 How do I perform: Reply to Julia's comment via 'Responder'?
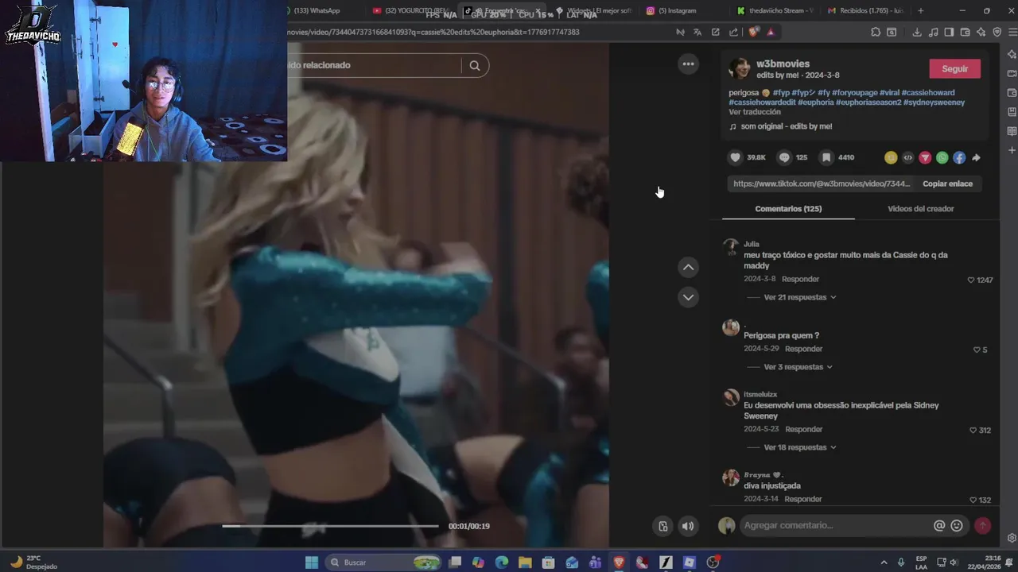pyautogui.click(x=800, y=280)
